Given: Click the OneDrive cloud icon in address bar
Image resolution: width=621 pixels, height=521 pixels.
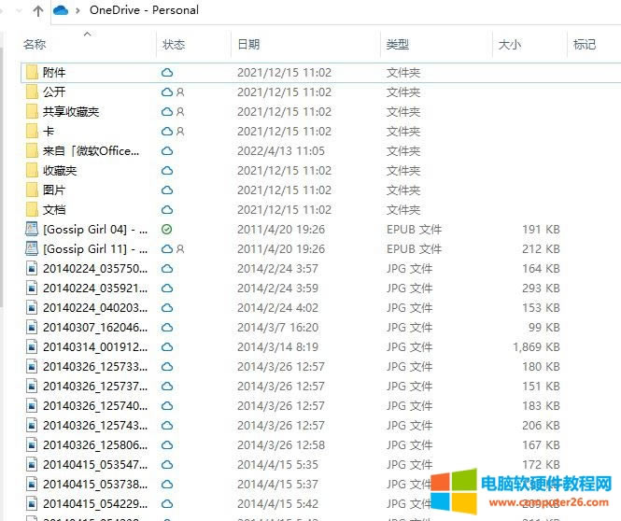Looking at the screenshot, I should [61, 10].
